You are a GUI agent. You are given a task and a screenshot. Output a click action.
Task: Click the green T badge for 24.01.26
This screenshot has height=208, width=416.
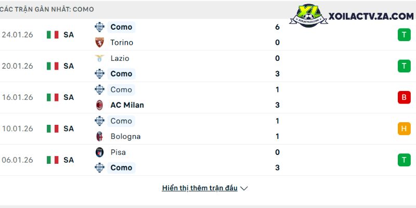coord(404,35)
